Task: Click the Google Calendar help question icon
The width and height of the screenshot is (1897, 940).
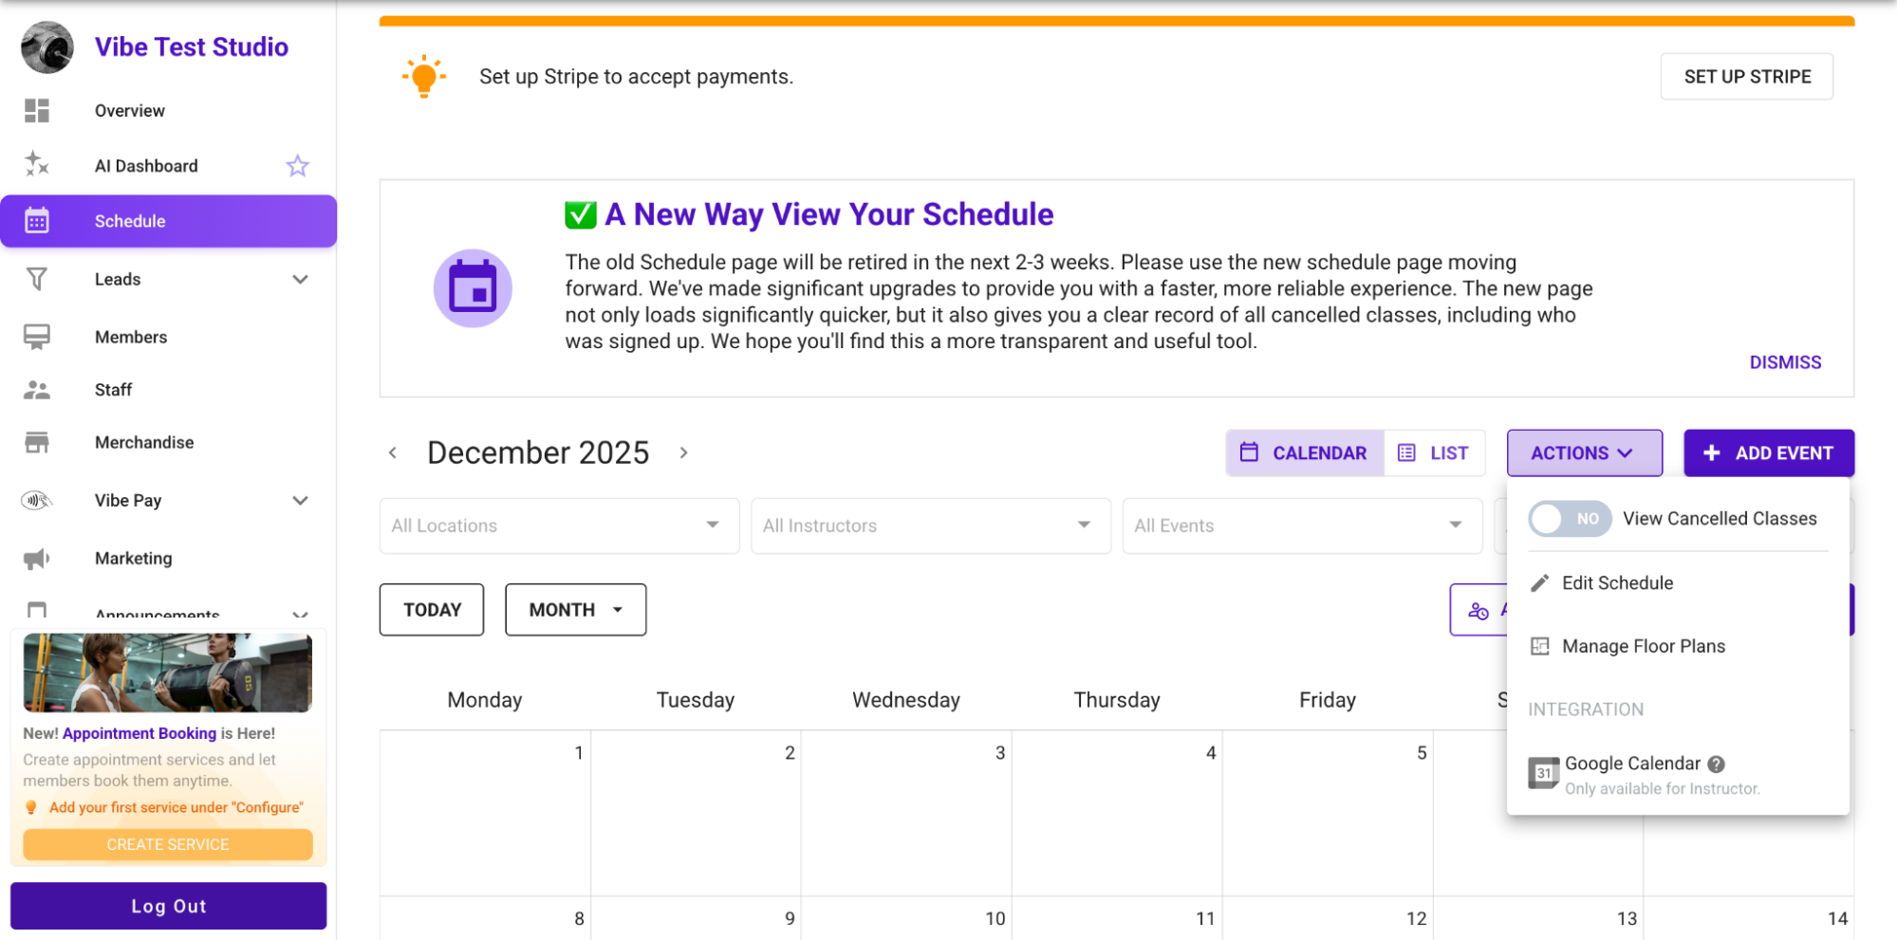Action: [1716, 764]
